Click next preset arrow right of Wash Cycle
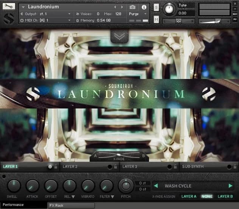The height and width of the screenshot is (209, 239). pos(230,186)
